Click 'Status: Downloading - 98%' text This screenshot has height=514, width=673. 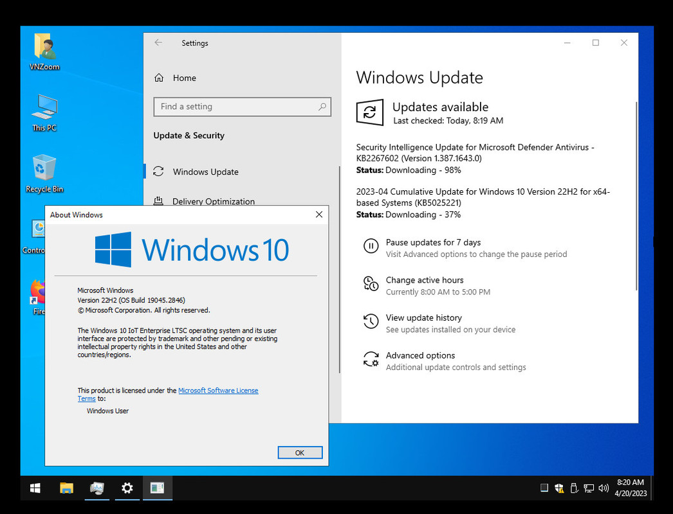(409, 170)
